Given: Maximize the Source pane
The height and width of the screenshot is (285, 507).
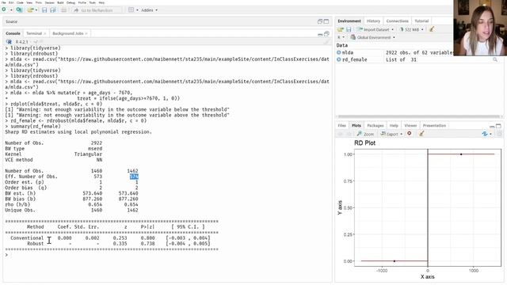Looking at the screenshot, I should tap(326, 21).
